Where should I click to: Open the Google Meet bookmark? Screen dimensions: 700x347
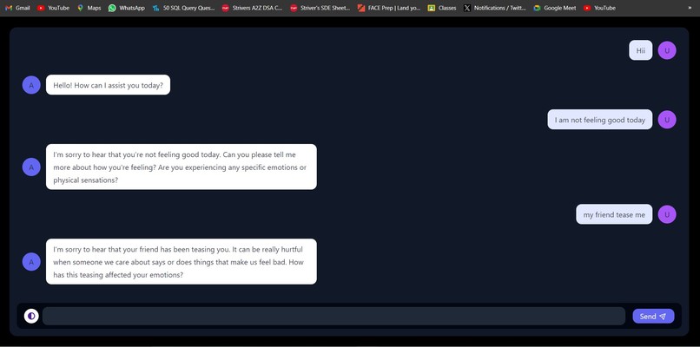point(554,8)
